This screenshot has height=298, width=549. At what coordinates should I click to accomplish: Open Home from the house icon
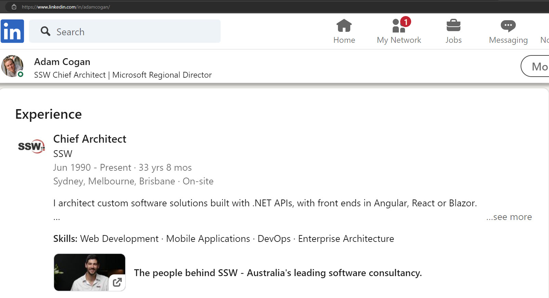[x=344, y=26]
